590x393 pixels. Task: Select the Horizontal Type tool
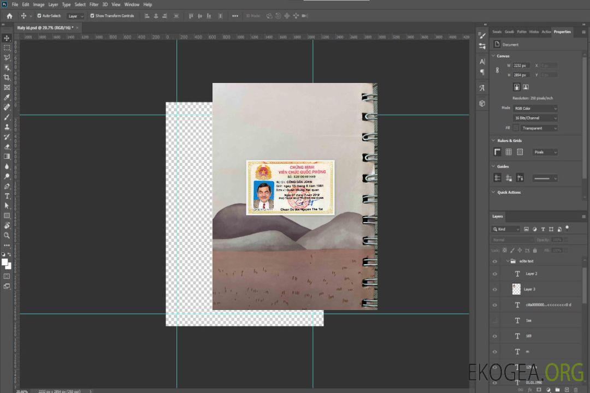click(x=7, y=196)
